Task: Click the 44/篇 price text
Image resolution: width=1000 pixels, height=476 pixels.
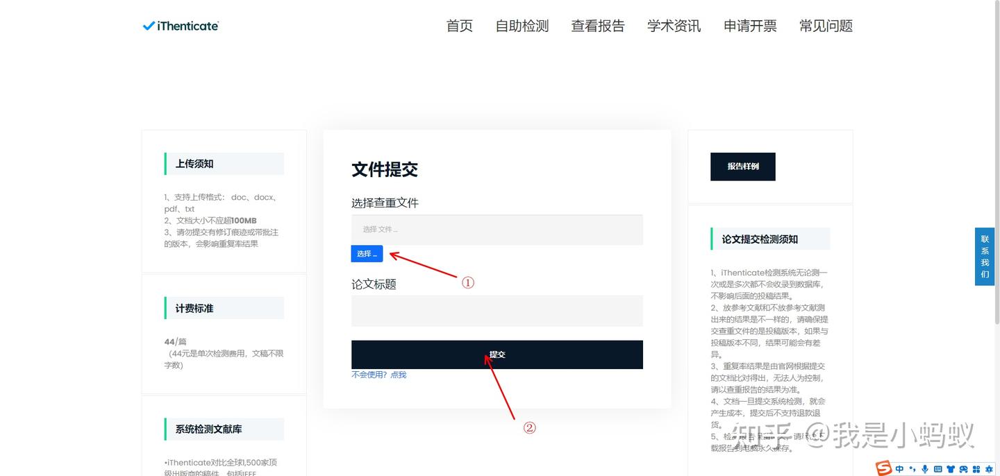Action: (176, 341)
